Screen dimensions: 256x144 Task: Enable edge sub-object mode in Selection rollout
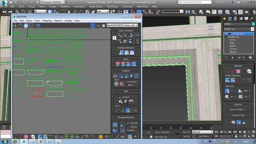233,71
